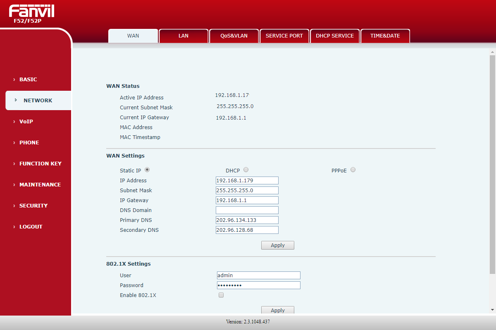Click the 802.1X User field
The height and width of the screenshot is (330, 496).
259,276
